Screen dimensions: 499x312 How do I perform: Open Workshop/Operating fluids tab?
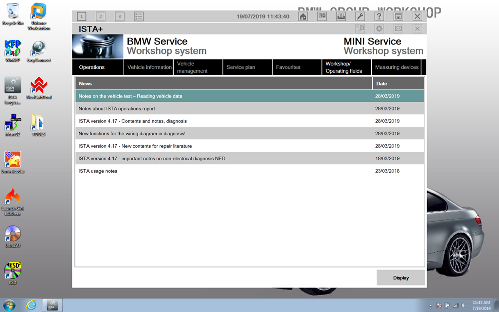tap(347, 67)
